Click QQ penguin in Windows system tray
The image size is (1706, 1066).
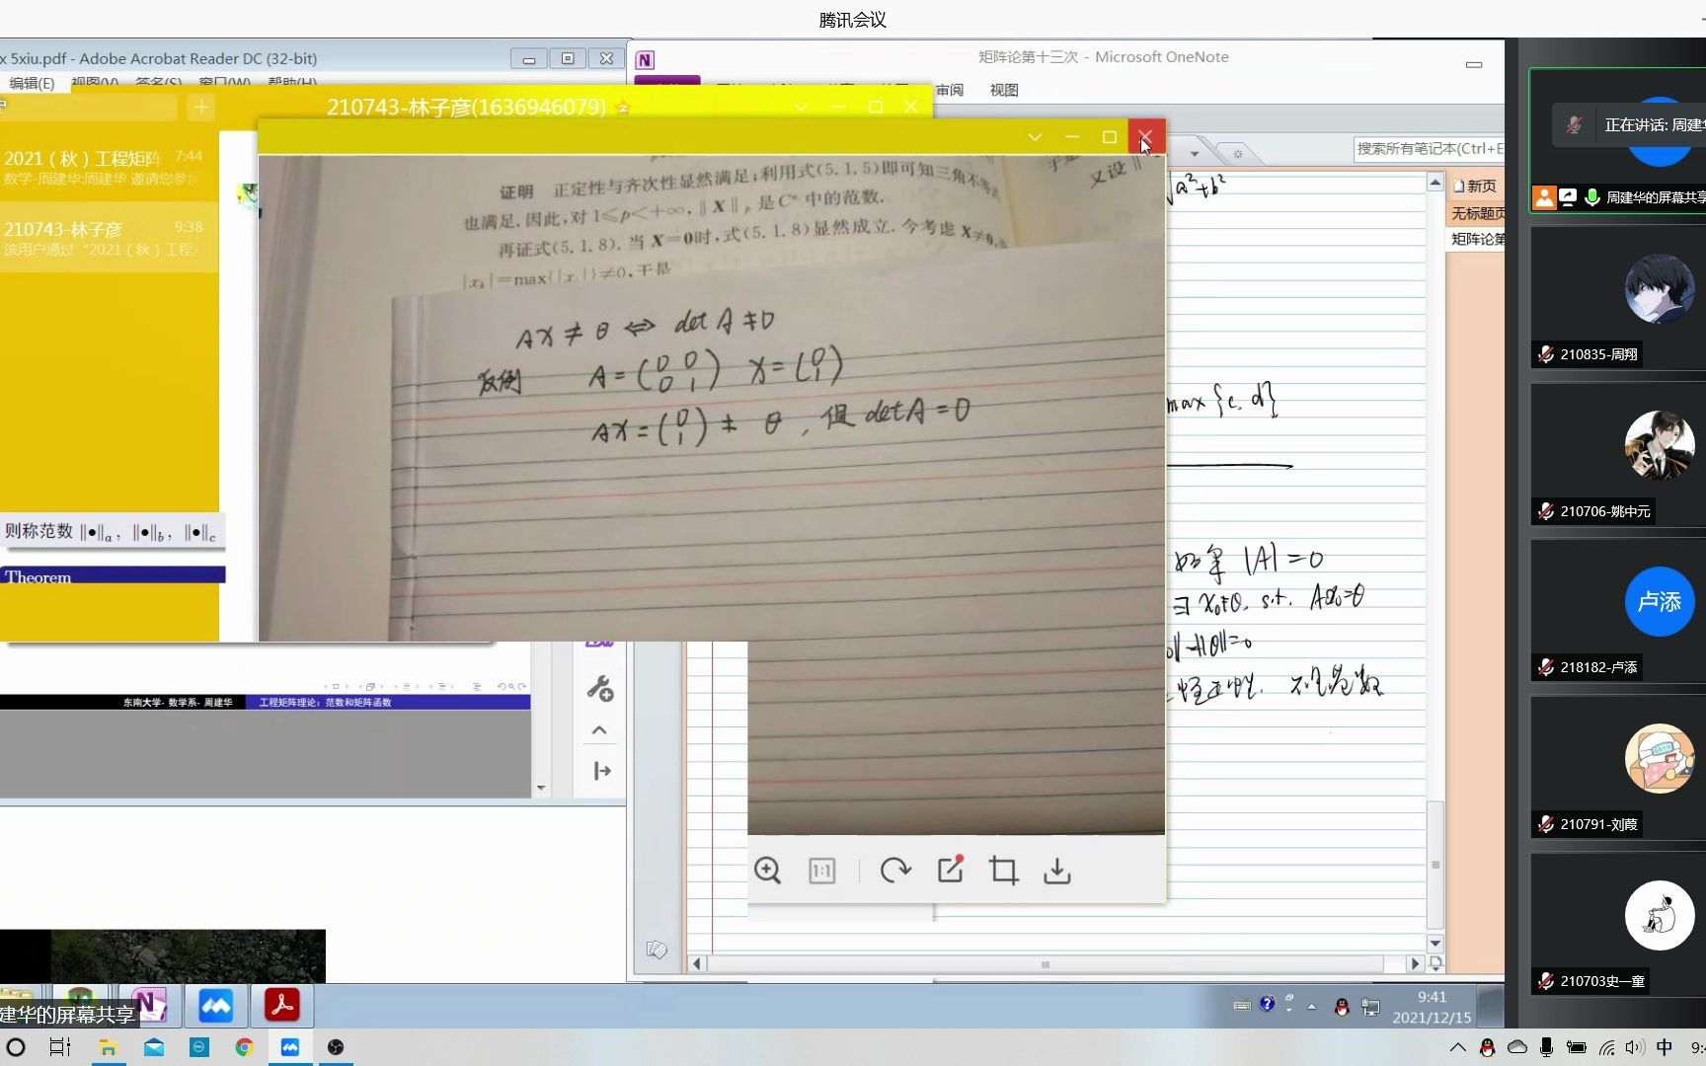[1487, 1047]
